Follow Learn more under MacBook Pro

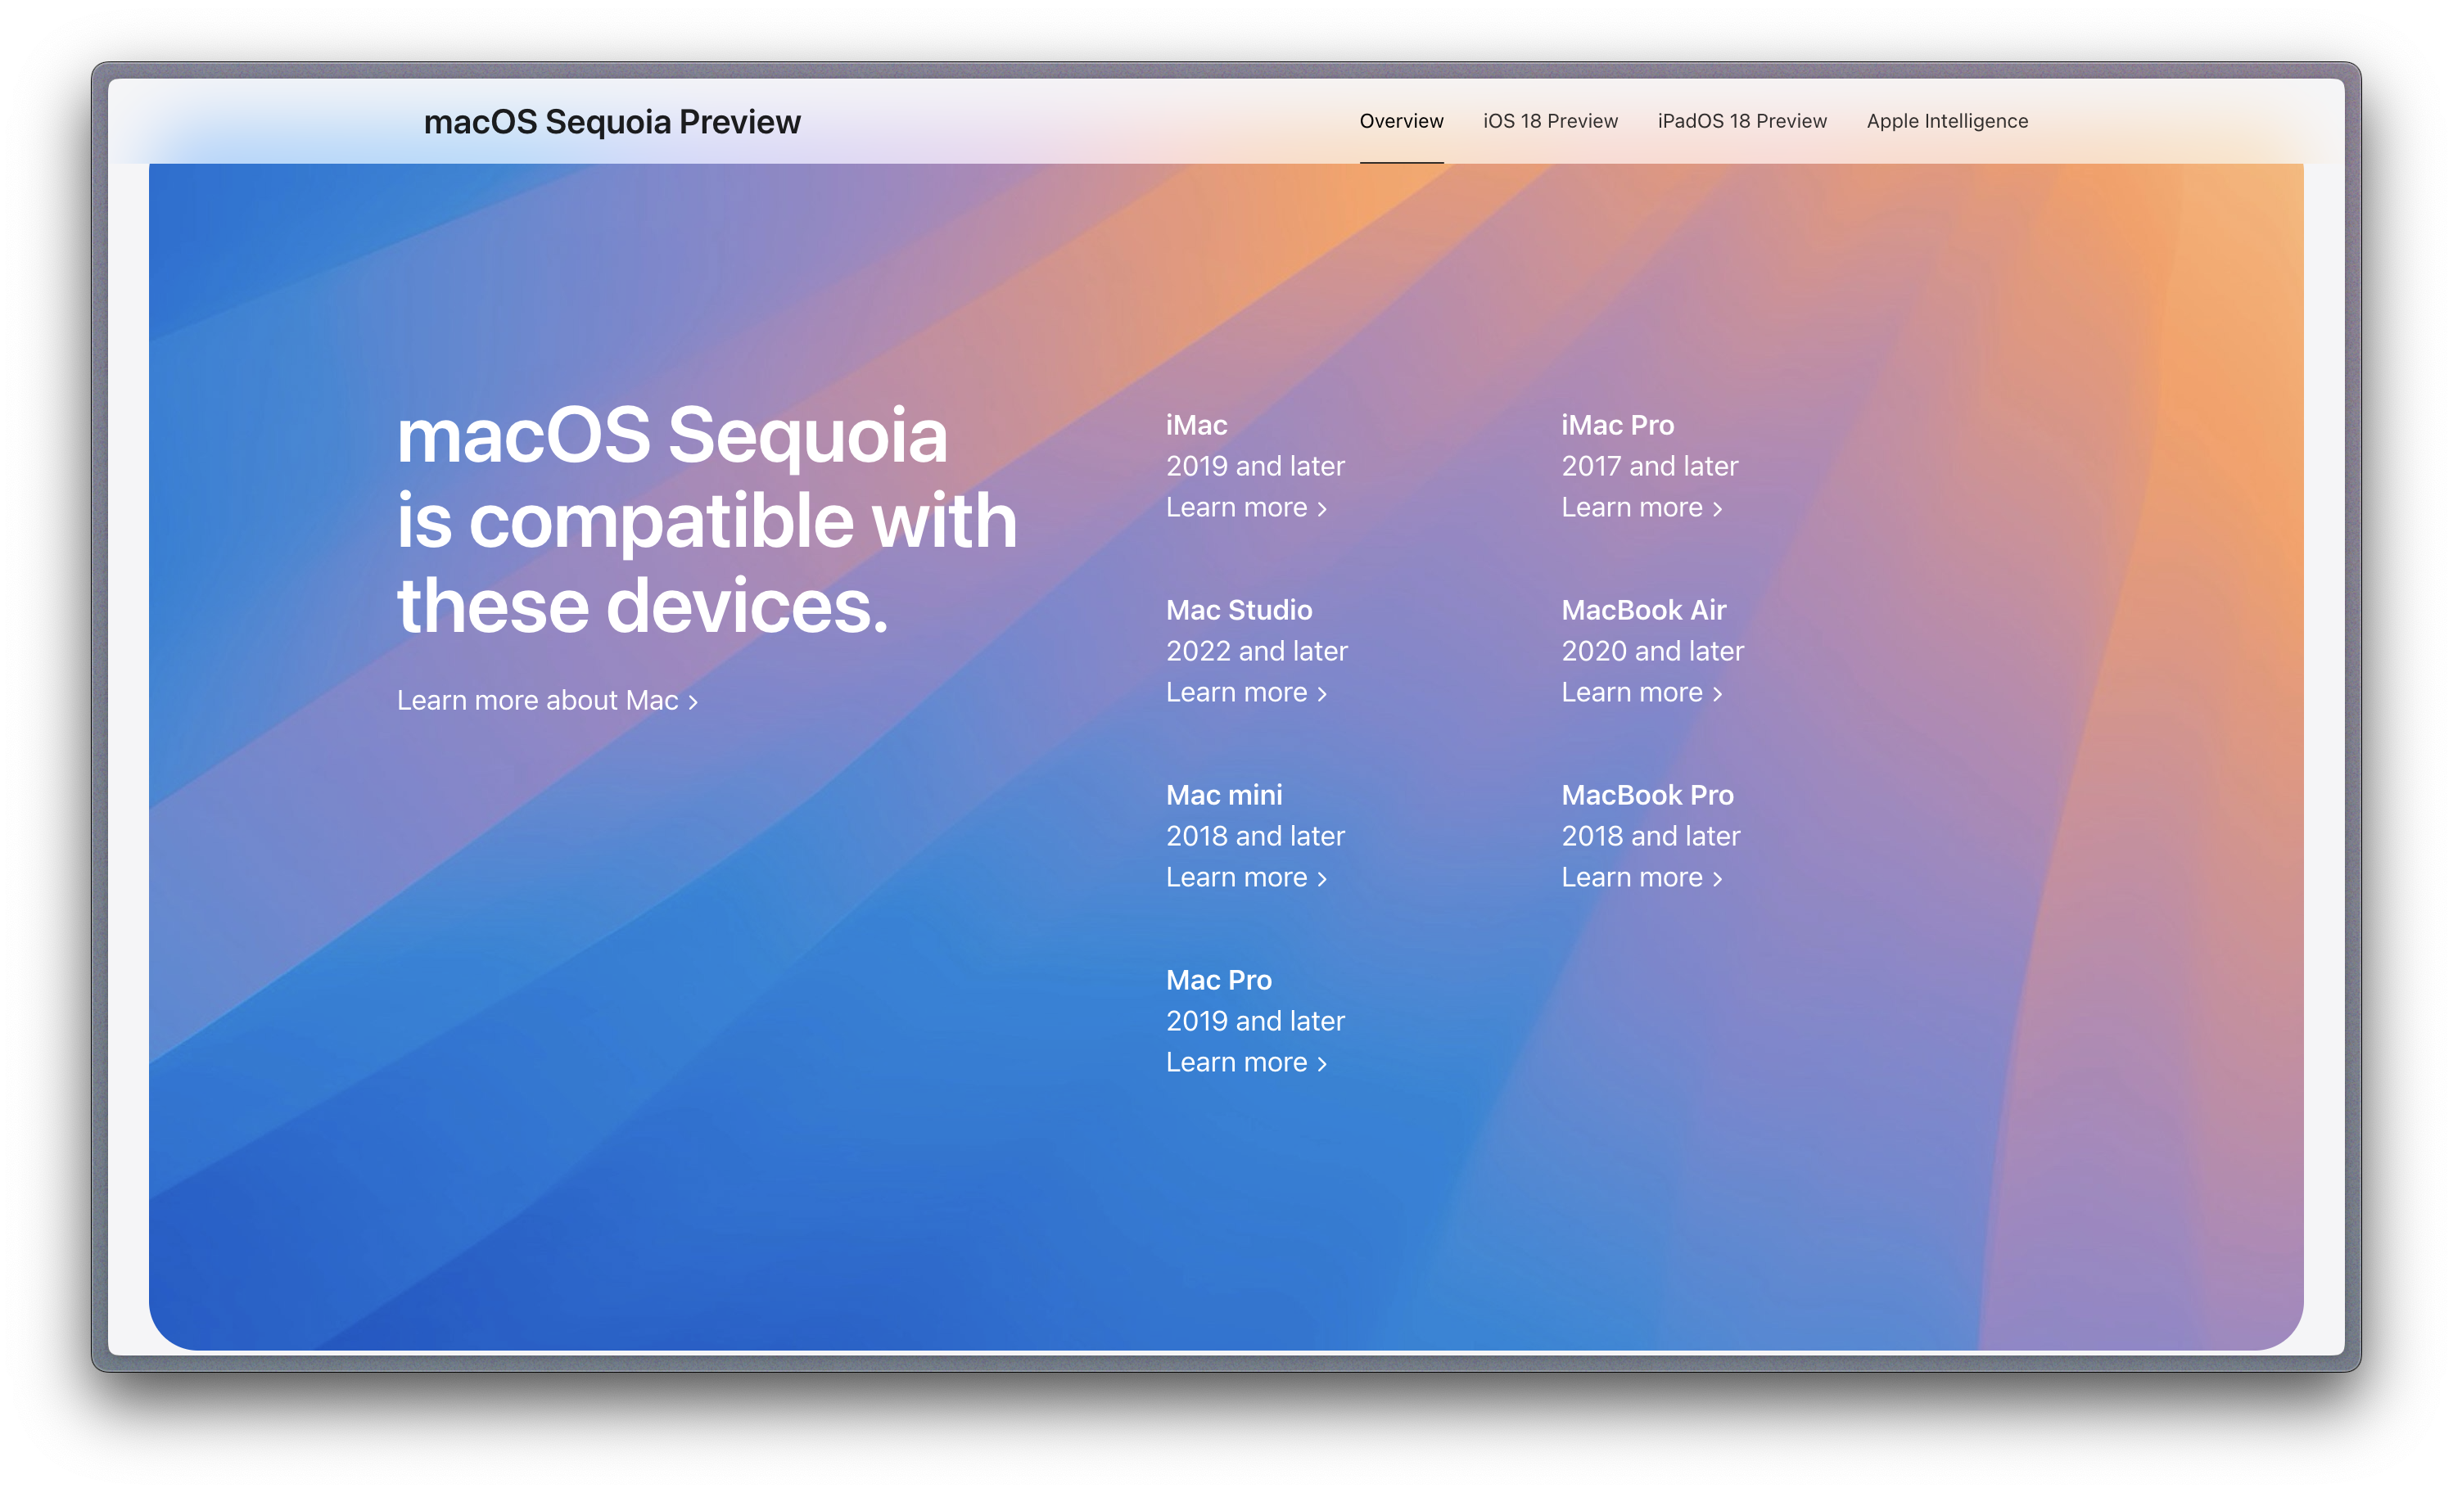coord(1632,878)
